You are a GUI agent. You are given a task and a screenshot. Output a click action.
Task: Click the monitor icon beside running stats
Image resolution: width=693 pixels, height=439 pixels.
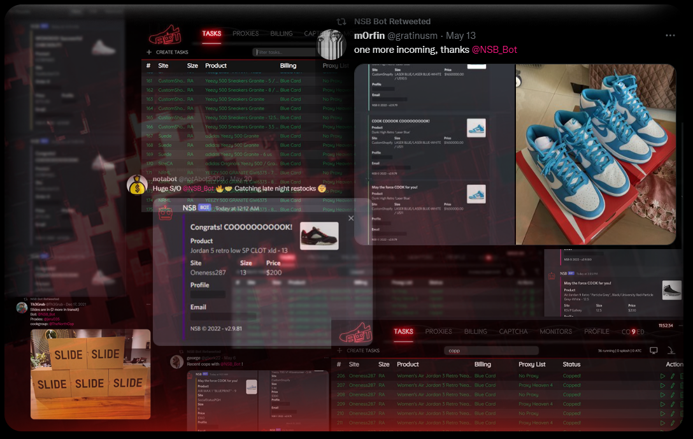654,350
